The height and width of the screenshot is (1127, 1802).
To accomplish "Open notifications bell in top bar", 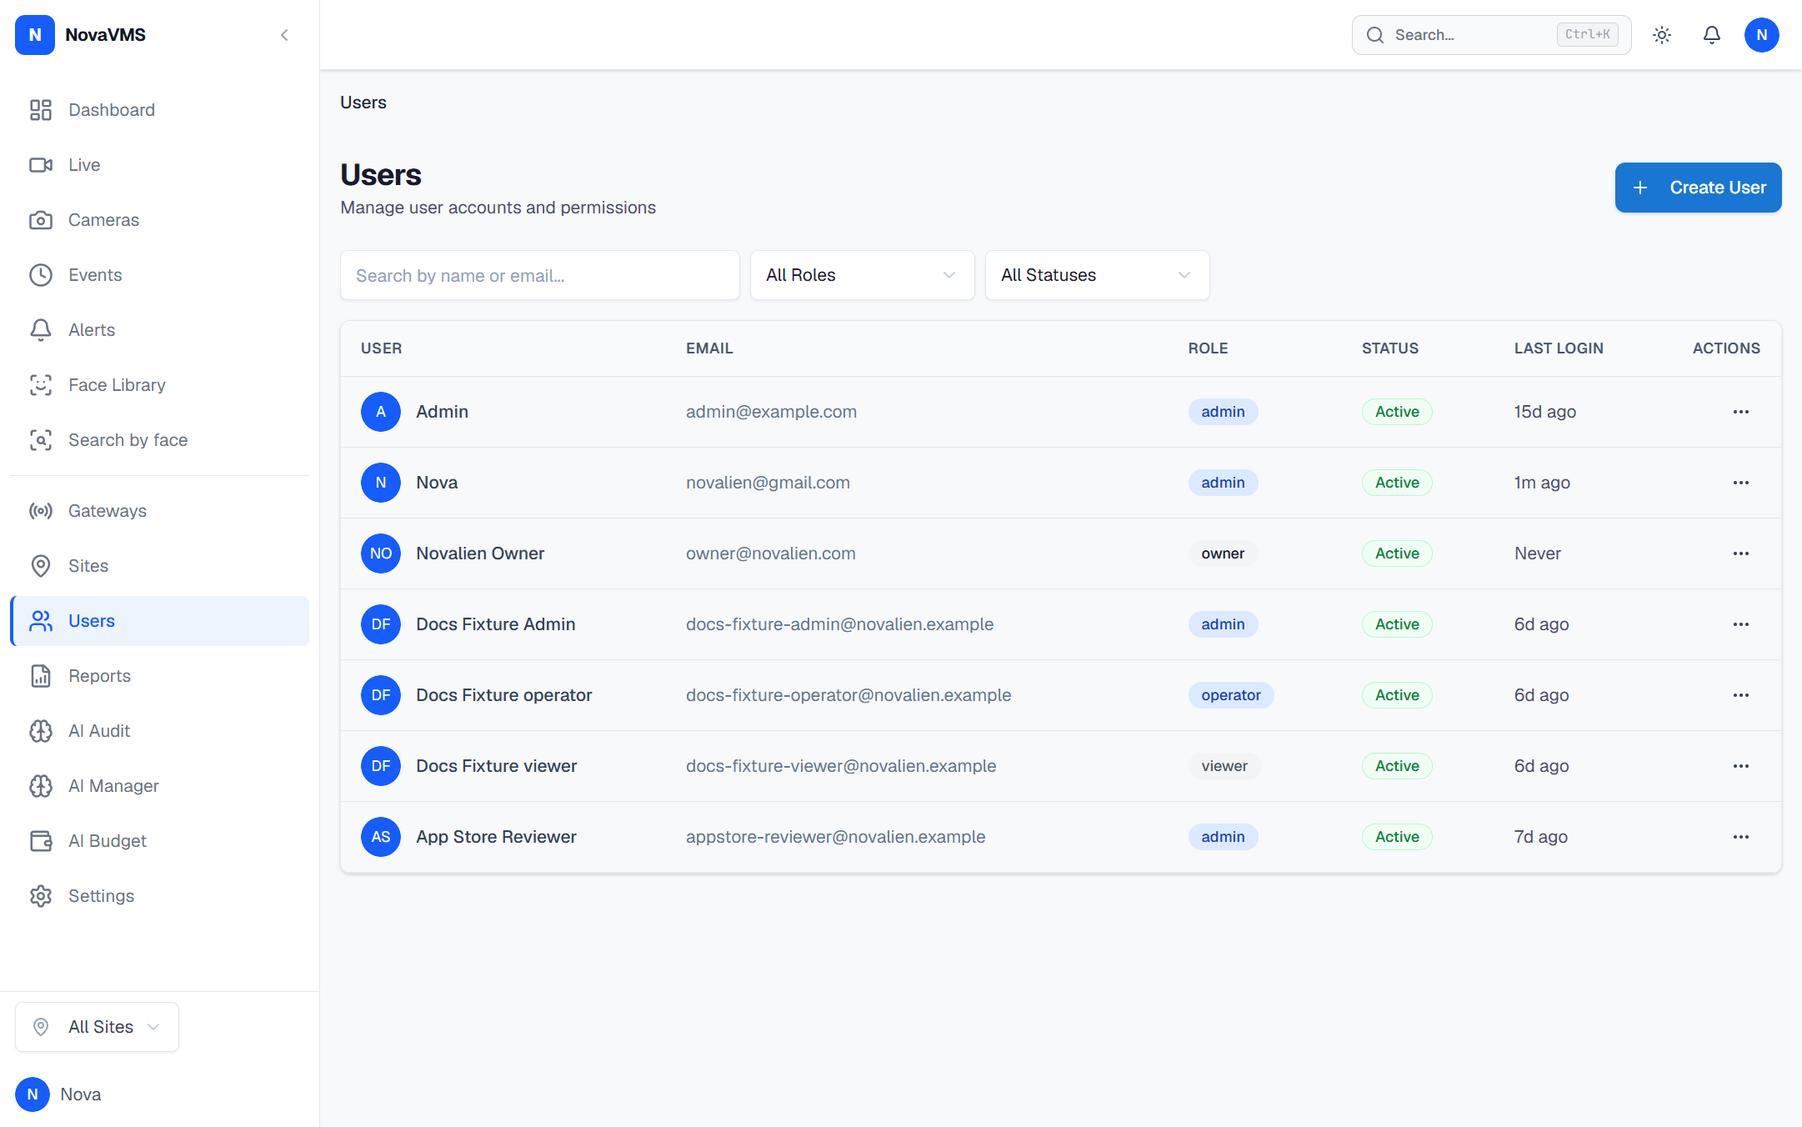I will pyautogui.click(x=1712, y=35).
